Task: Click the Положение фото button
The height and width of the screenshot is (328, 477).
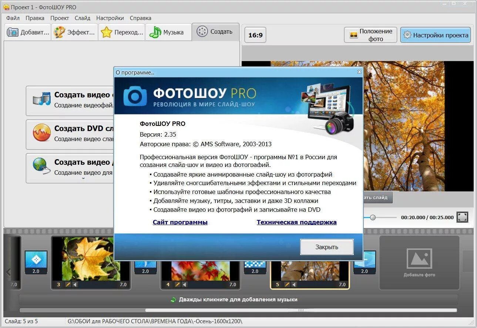Action: point(370,35)
